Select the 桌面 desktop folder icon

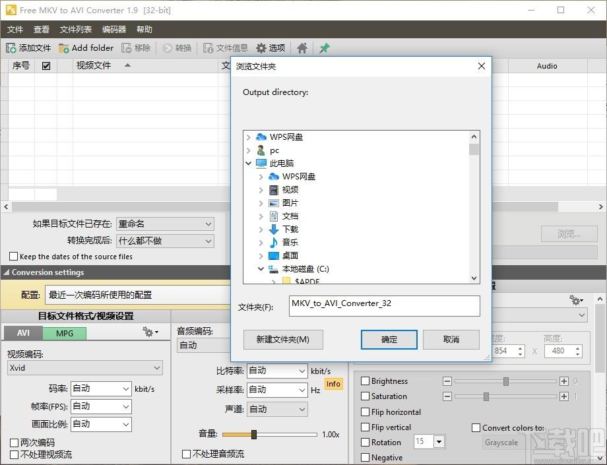tap(274, 255)
